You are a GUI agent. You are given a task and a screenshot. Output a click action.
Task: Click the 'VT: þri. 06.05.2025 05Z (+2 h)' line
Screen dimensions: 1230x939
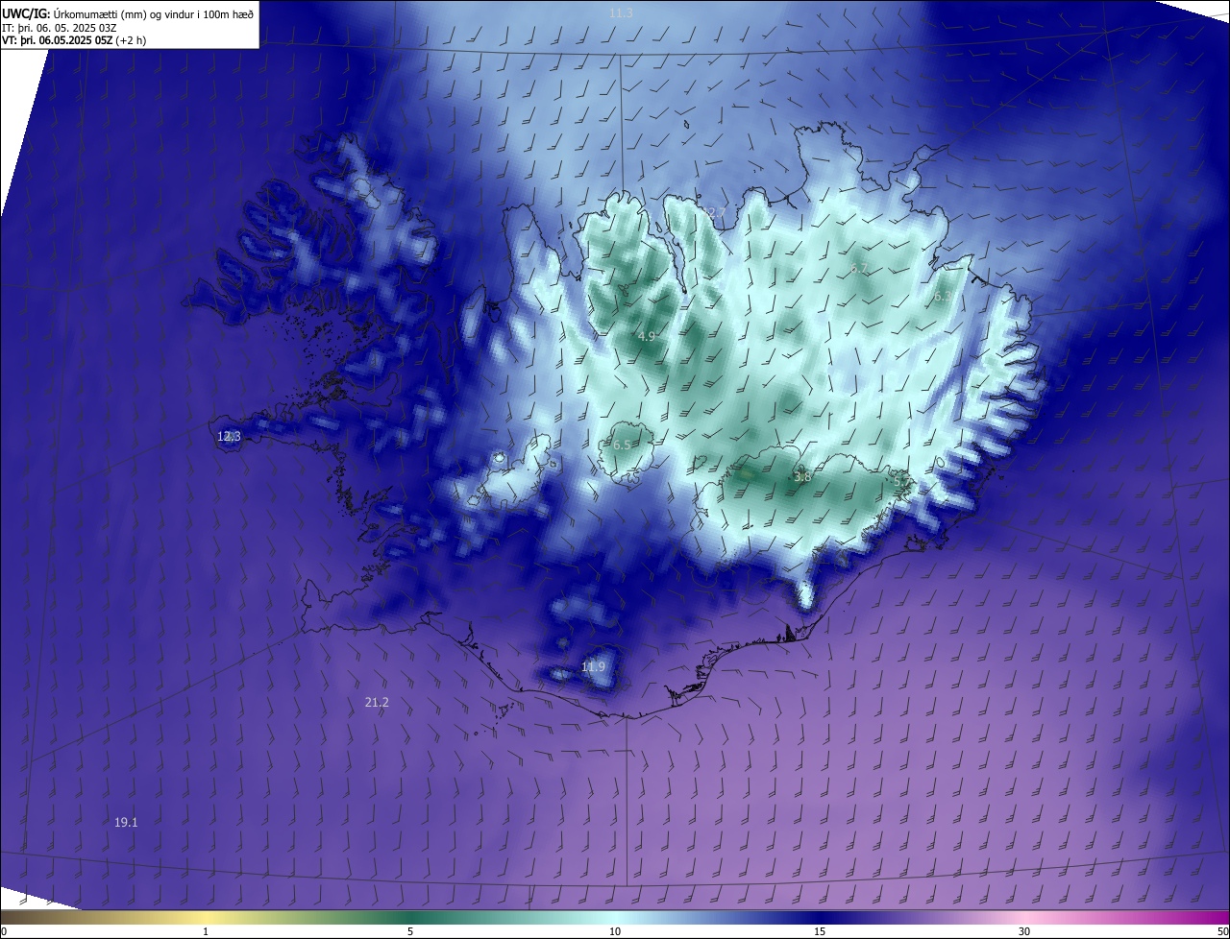coord(72,40)
